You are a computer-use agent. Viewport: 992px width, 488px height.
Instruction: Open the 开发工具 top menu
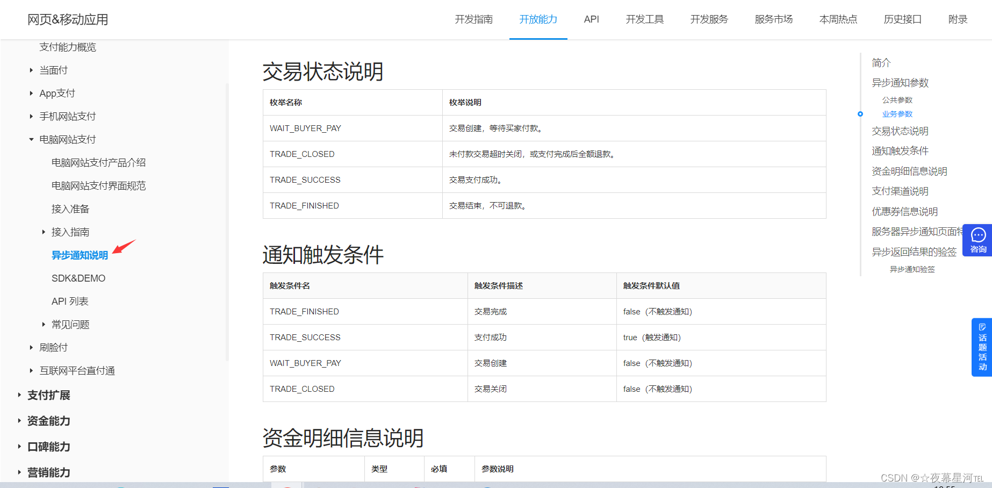[645, 19]
